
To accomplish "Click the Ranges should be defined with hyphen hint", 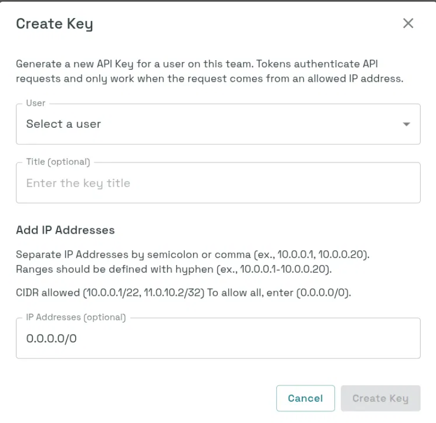I will click(174, 269).
